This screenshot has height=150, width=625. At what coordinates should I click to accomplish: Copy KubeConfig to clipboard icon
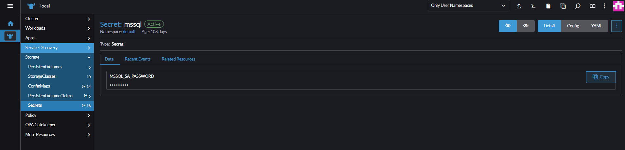pos(563,6)
